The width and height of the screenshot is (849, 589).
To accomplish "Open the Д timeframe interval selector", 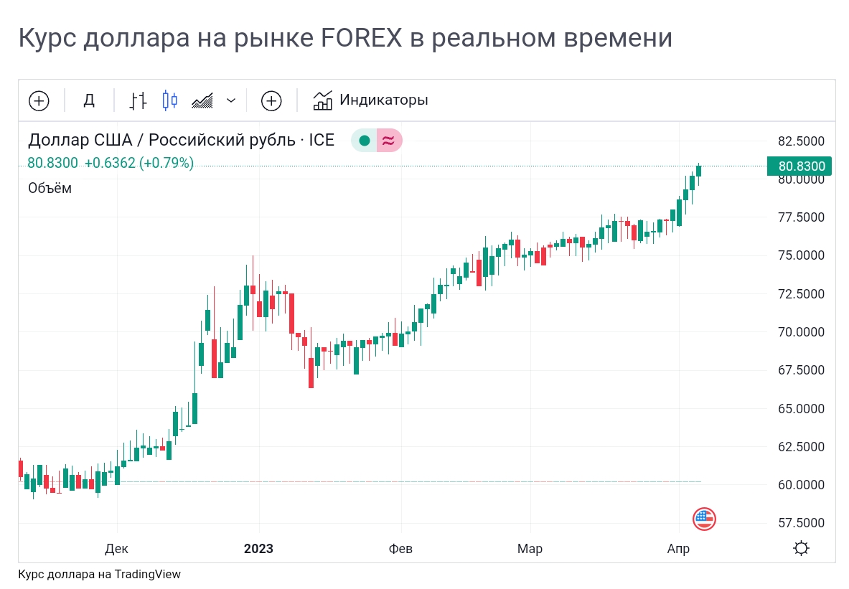I will click(x=89, y=100).
